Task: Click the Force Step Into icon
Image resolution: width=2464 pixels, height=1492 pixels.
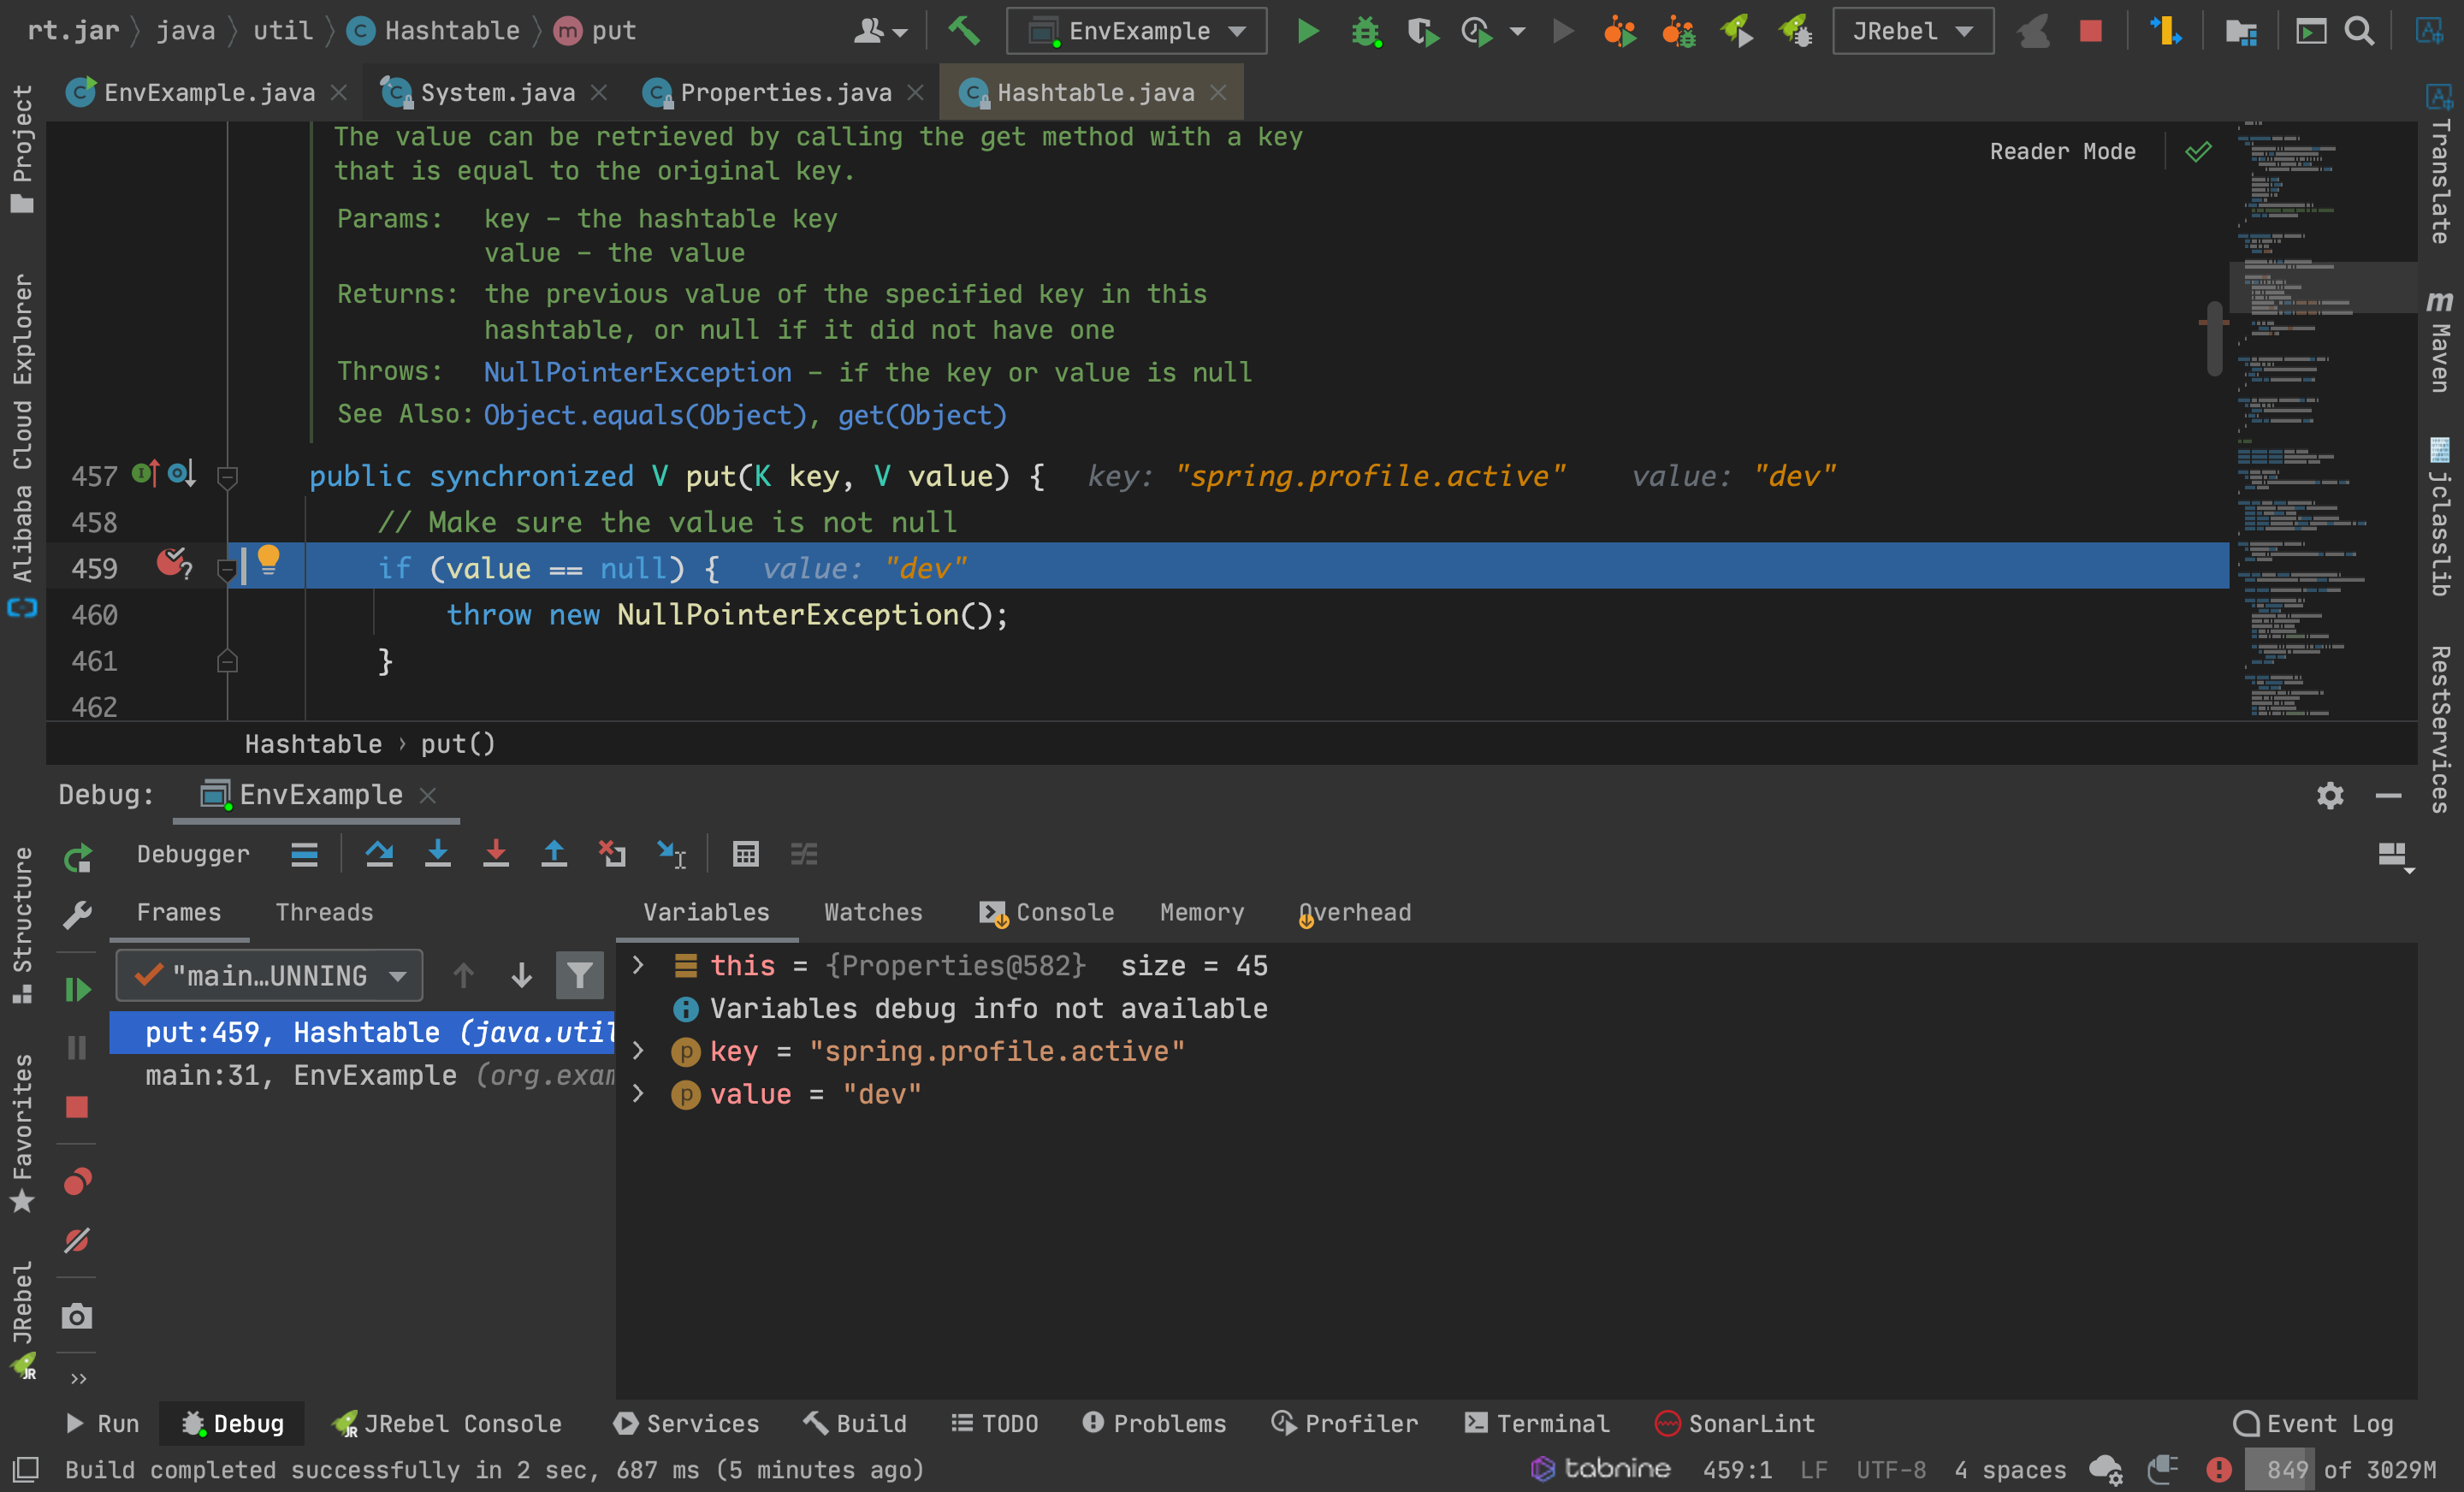Action: (495, 854)
